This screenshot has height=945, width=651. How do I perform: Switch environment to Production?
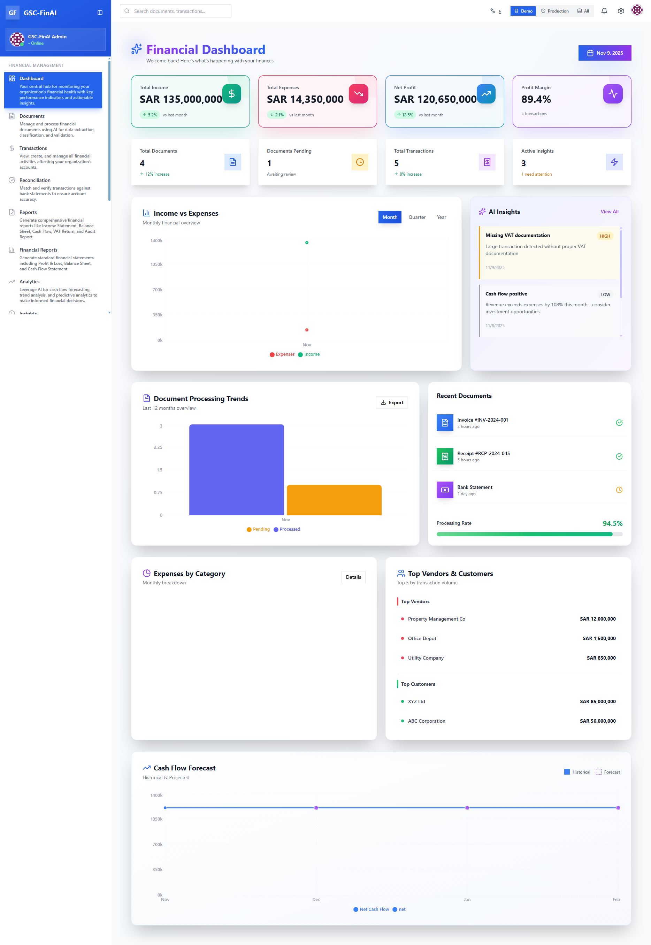click(555, 11)
